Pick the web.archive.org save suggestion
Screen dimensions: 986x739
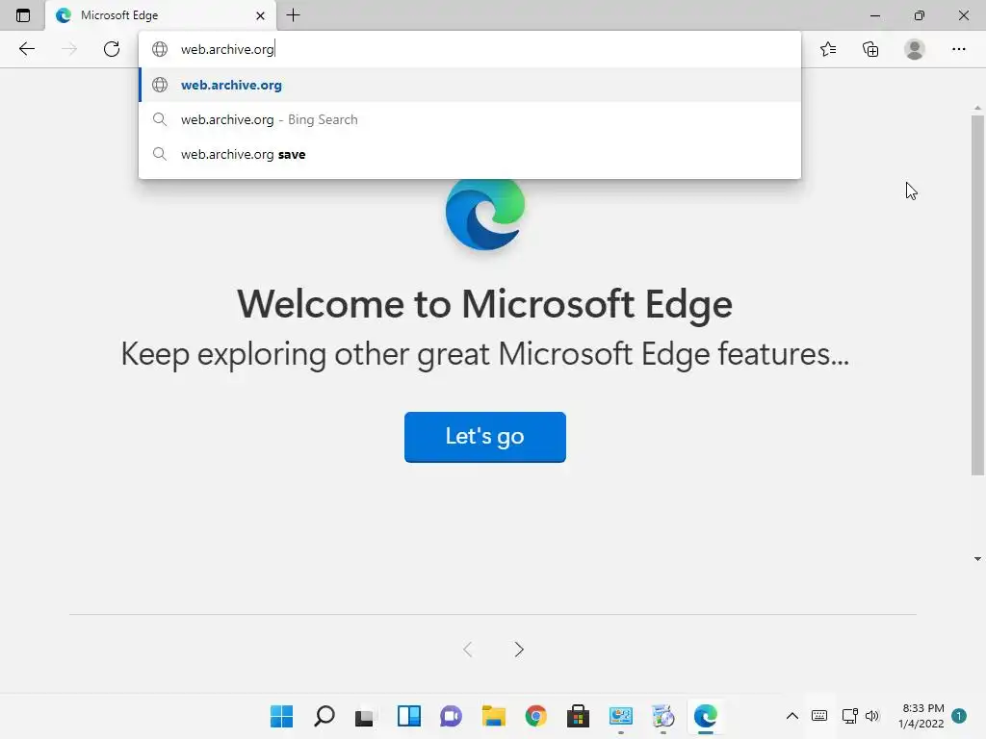(x=470, y=154)
